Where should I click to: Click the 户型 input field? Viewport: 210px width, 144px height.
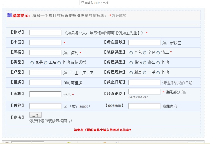click(x=45, y=72)
